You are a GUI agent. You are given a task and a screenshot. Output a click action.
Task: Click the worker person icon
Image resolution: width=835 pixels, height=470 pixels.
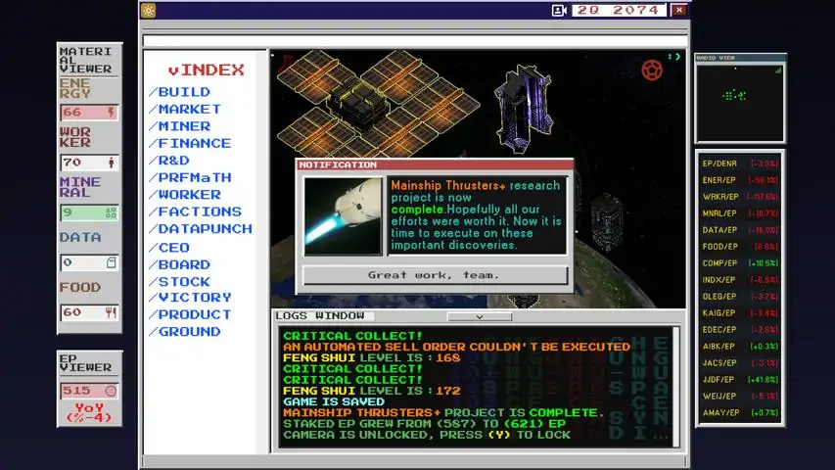(111, 163)
